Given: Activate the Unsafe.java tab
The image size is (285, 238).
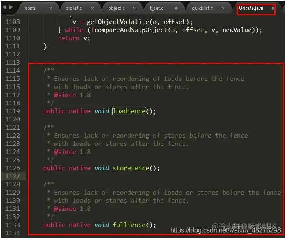Looking at the screenshot, I should click(251, 9).
